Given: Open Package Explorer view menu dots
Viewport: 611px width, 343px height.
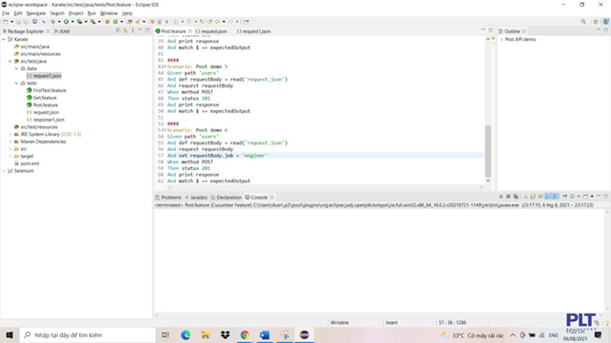Looking at the screenshot, I should point(133,30).
